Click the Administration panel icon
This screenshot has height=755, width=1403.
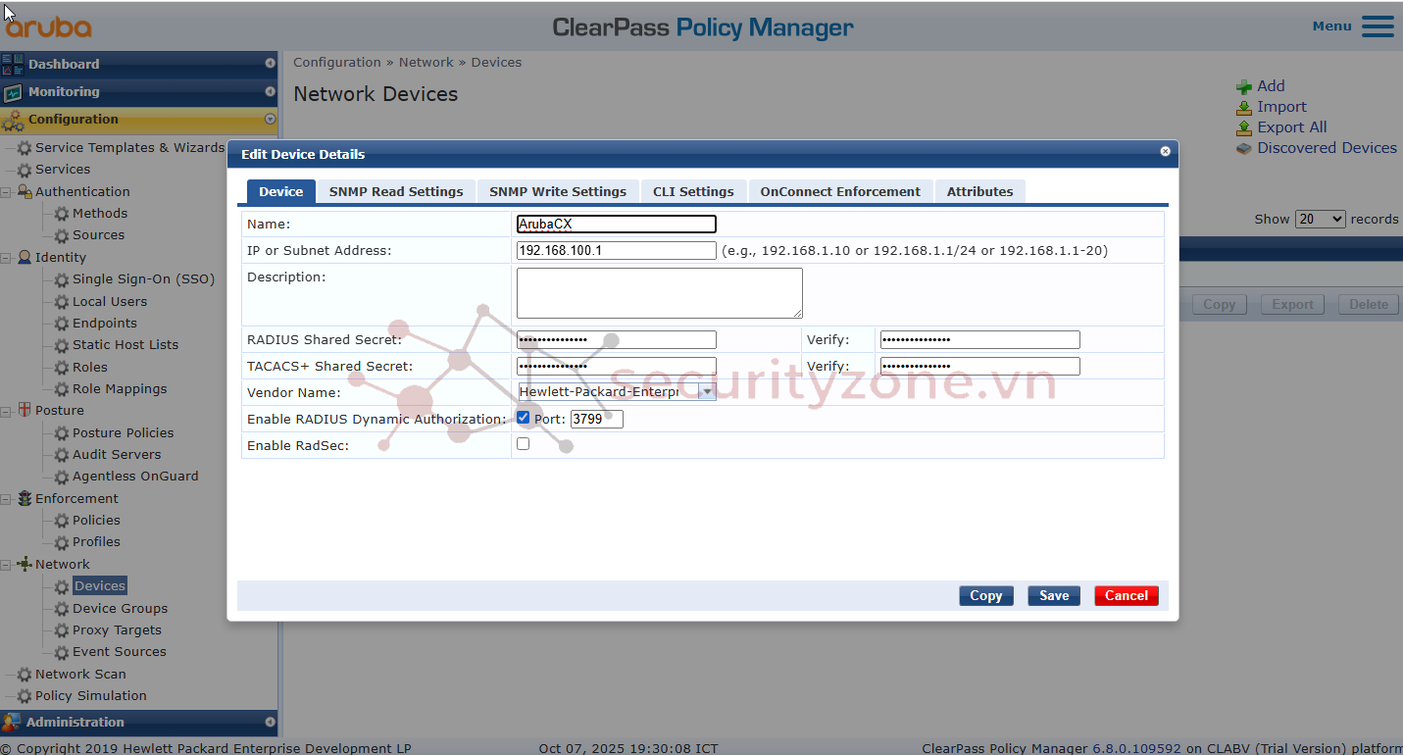[12, 723]
